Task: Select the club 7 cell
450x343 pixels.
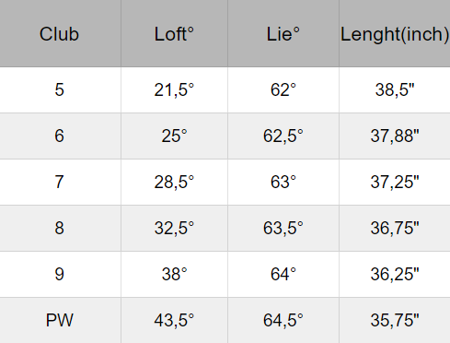Action: (59, 182)
